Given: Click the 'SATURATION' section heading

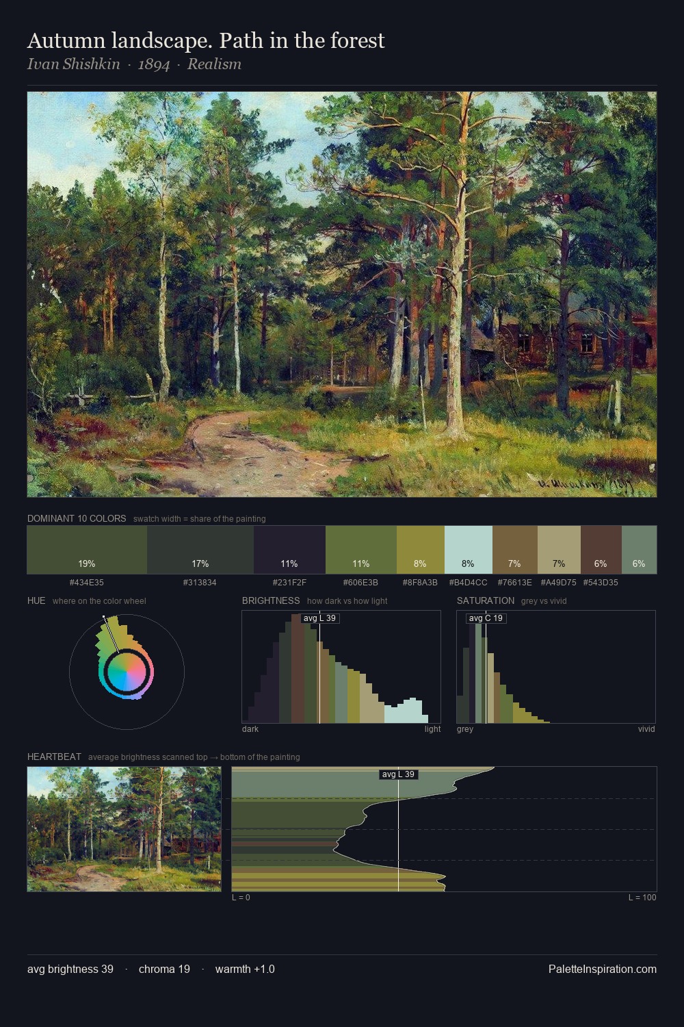Looking at the screenshot, I should (486, 600).
